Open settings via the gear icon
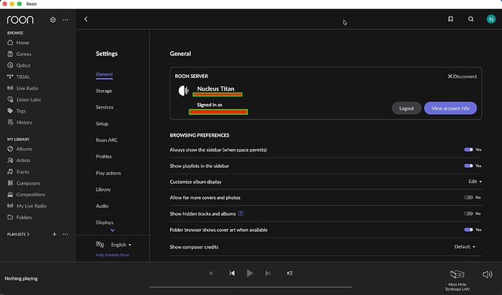This screenshot has width=502, height=295. pos(53,20)
